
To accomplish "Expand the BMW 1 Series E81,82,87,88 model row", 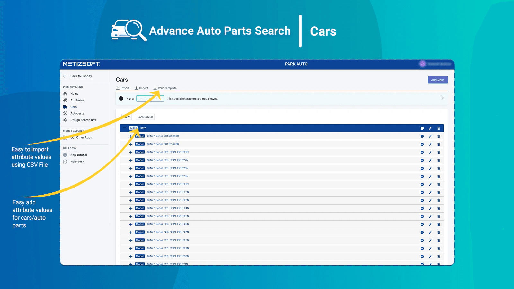I will (130, 136).
